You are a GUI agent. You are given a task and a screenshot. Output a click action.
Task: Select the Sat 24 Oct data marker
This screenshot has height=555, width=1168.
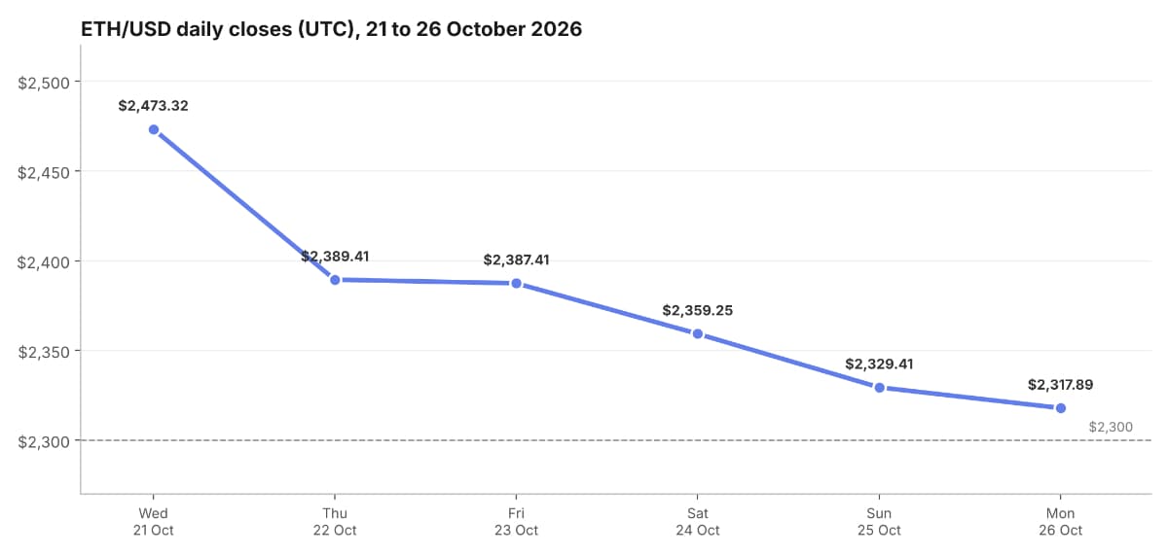tap(698, 333)
